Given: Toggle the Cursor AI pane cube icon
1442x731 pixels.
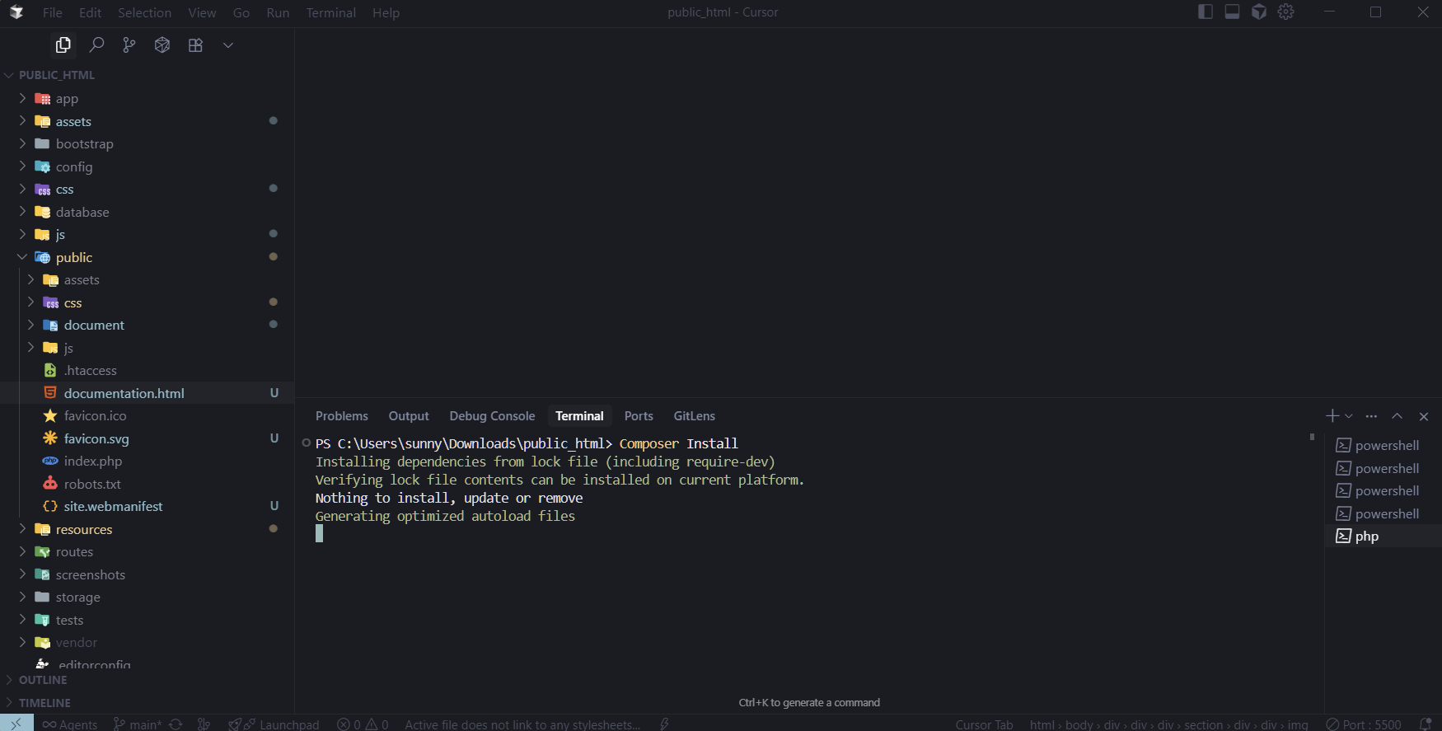Looking at the screenshot, I should tap(1259, 12).
